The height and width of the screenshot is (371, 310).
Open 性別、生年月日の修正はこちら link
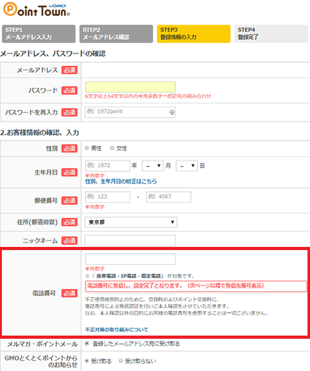point(121,182)
